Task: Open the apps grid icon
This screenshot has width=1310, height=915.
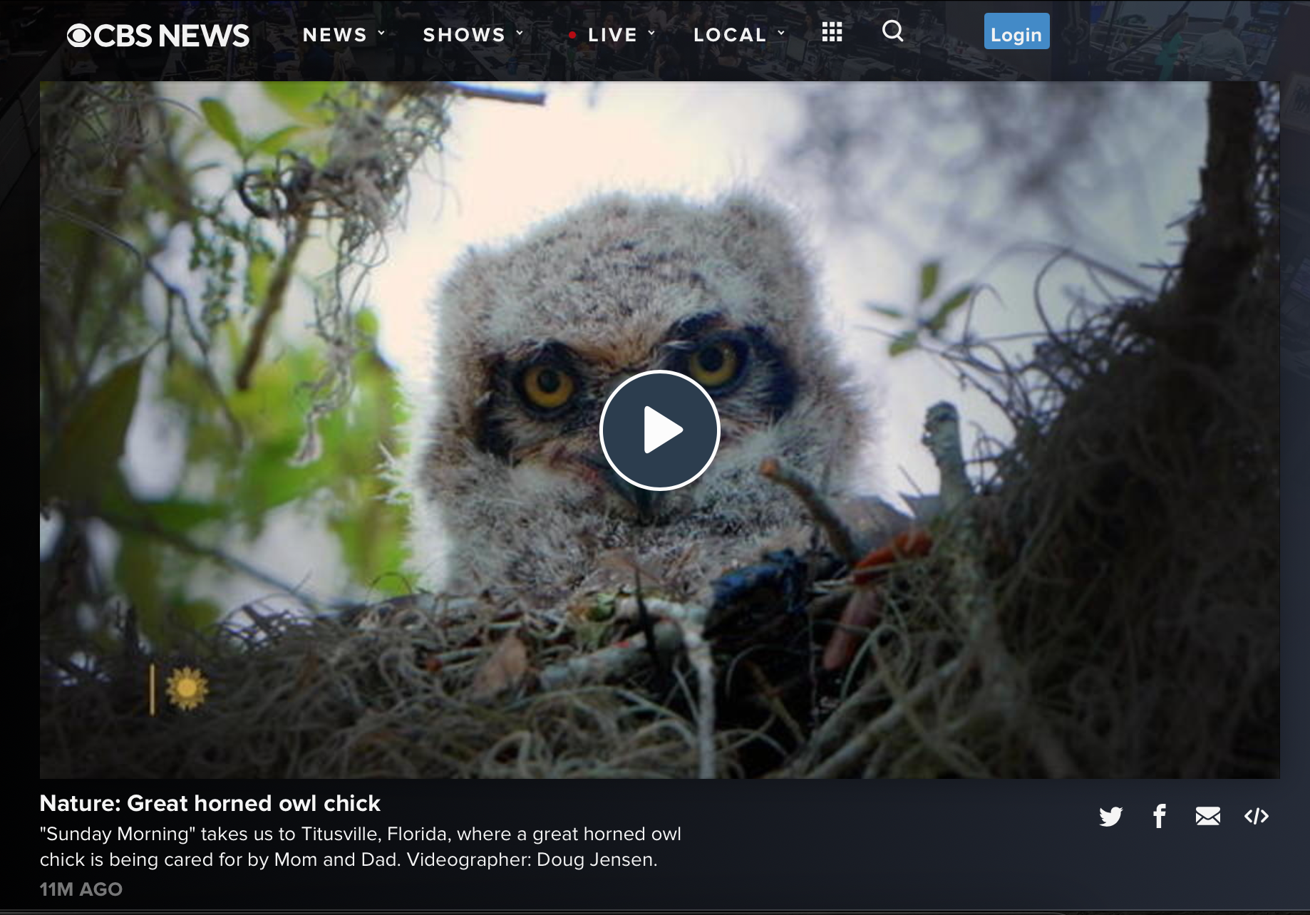Action: click(832, 32)
